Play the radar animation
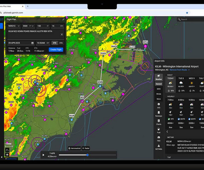 [x=43, y=155]
